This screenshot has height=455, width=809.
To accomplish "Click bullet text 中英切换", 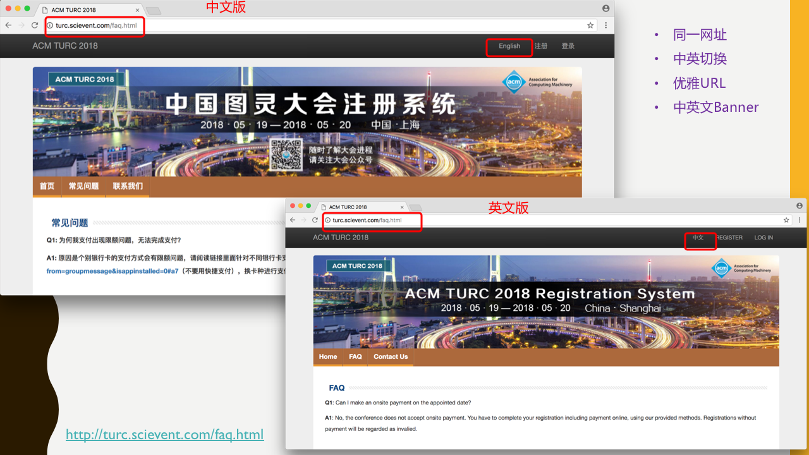I will pos(700,59).
